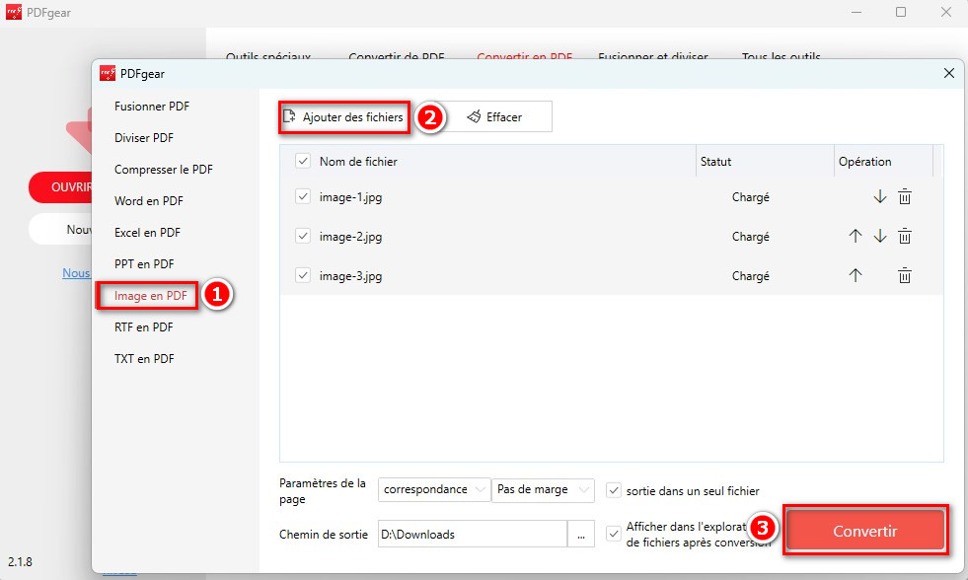Delete image-2.jpg with its trash icon
Image resolution: width=968 pixels, height=580 pixels.
(x=905, y=236)
